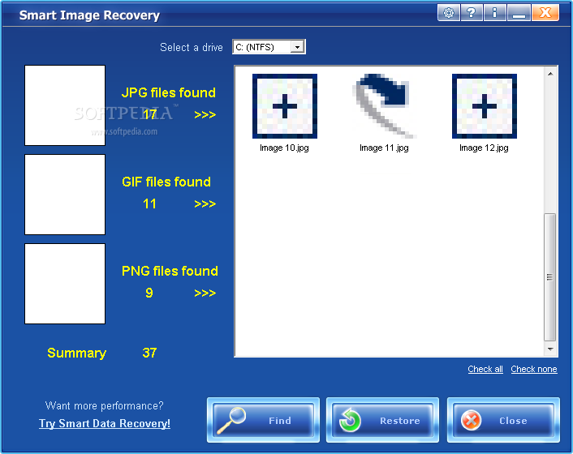Select the Image 11.jpg arrow thumbnail

click(x=384, y=106)
